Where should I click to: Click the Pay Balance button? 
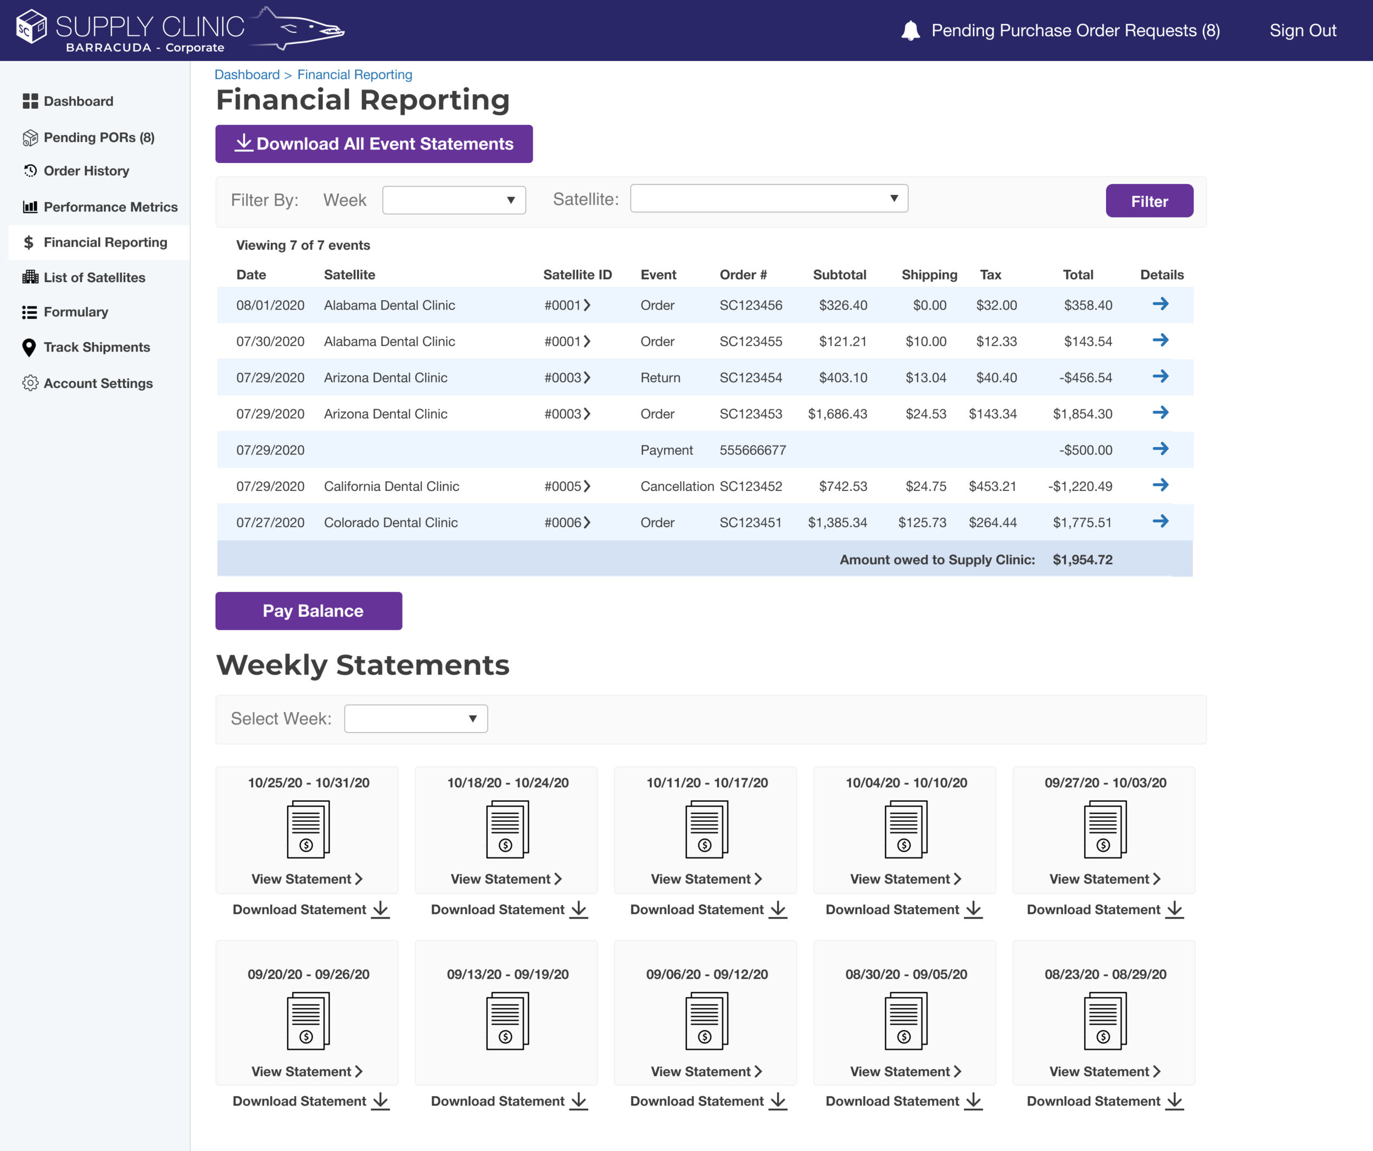(x=309, y=611)
